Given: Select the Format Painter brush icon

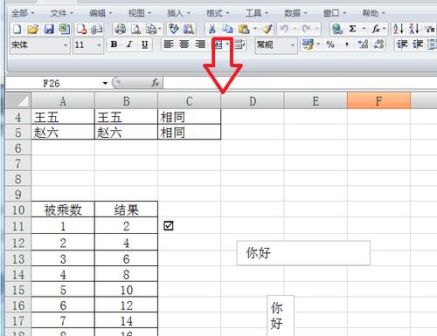Looking at the screenshot, I should coord(267,29).
